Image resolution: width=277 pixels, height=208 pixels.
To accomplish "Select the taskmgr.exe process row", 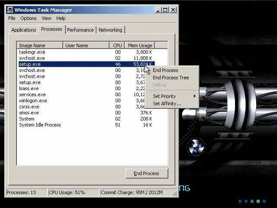I will point(87,52).
